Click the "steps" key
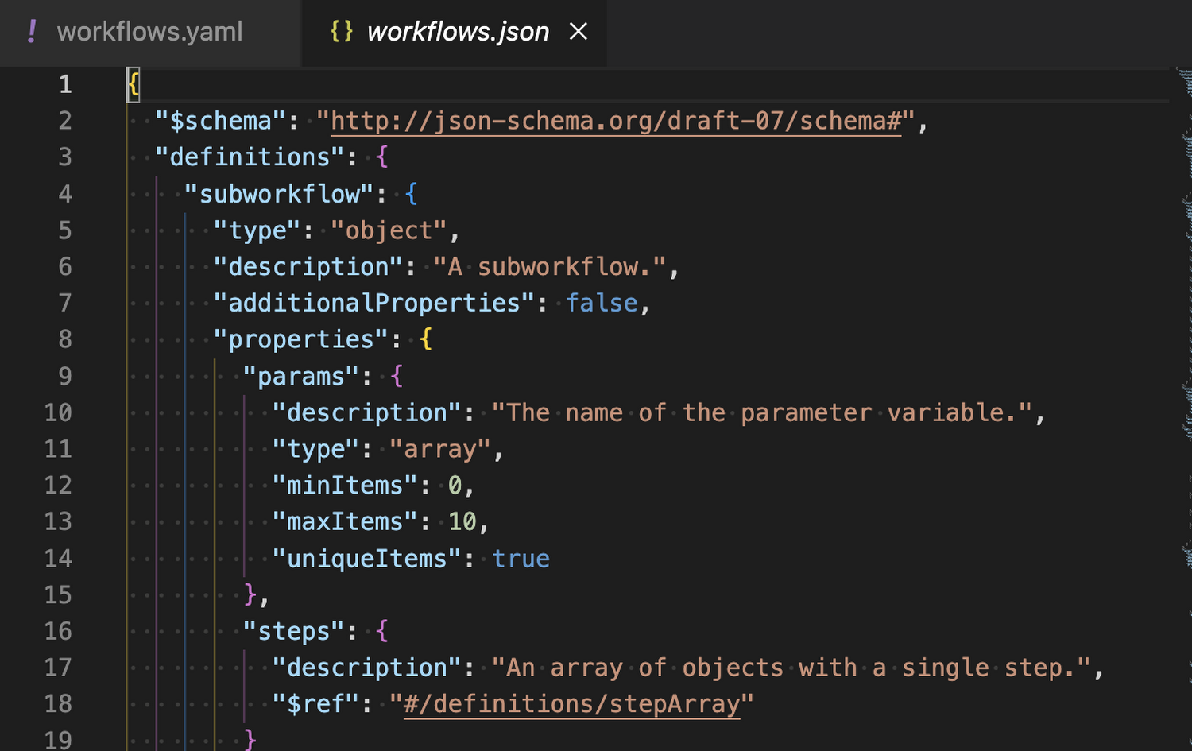The width and height of the screenshot is (1192, 751). pos(294,631)
